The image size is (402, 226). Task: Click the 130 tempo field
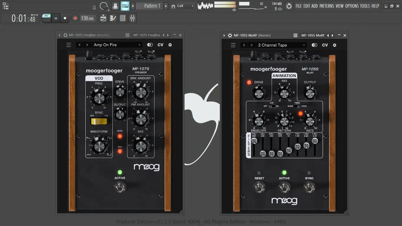click(88, 18)
